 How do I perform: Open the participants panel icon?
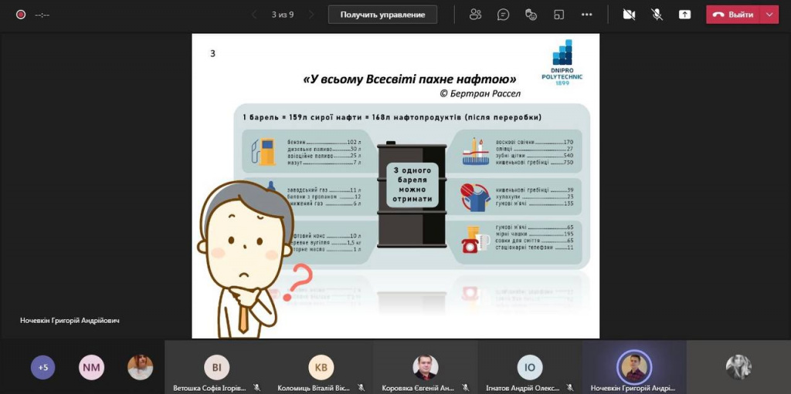[475, 15]
